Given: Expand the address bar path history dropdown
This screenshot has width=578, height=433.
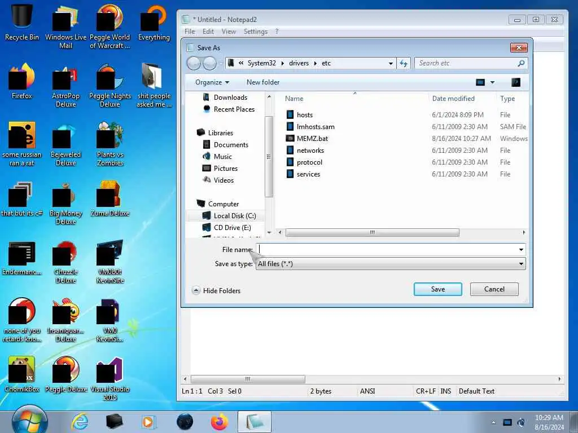Looking at the screenshot, I should (x=391, y=63).
